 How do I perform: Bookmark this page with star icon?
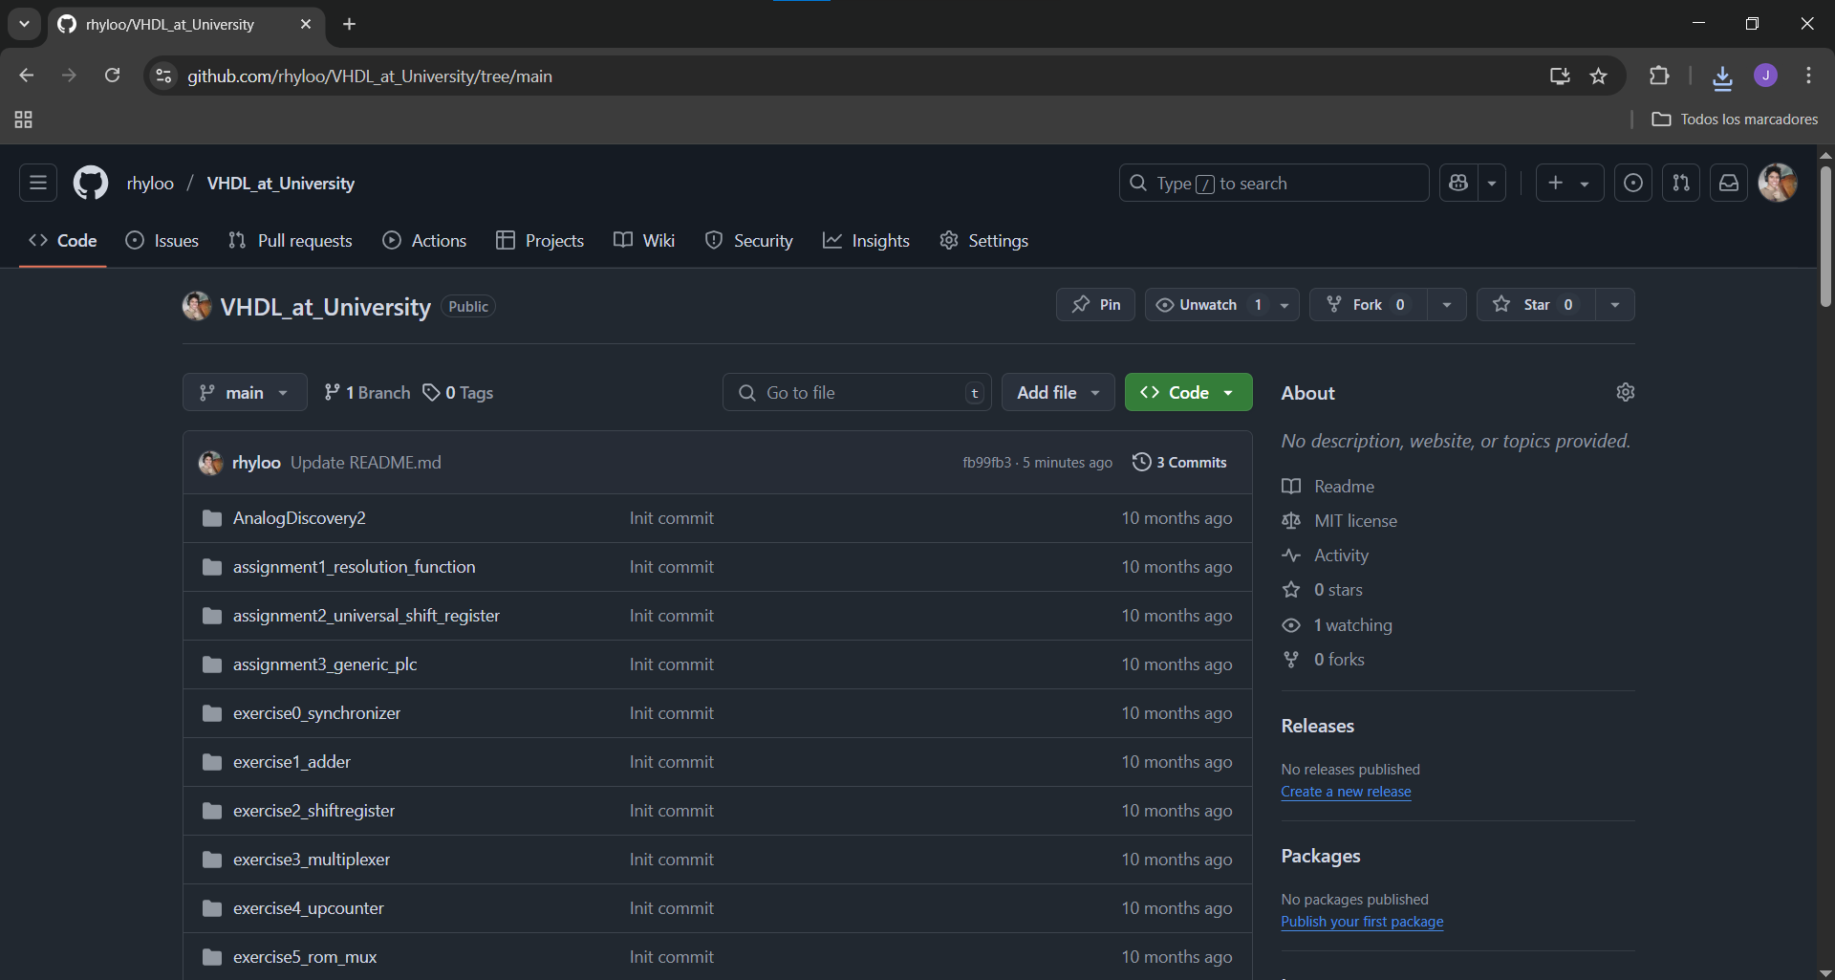point(1598,76)
